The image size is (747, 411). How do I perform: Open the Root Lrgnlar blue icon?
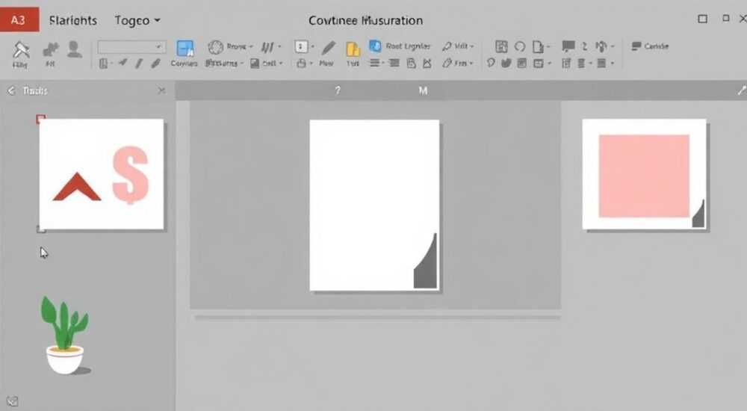coord(376,46)
